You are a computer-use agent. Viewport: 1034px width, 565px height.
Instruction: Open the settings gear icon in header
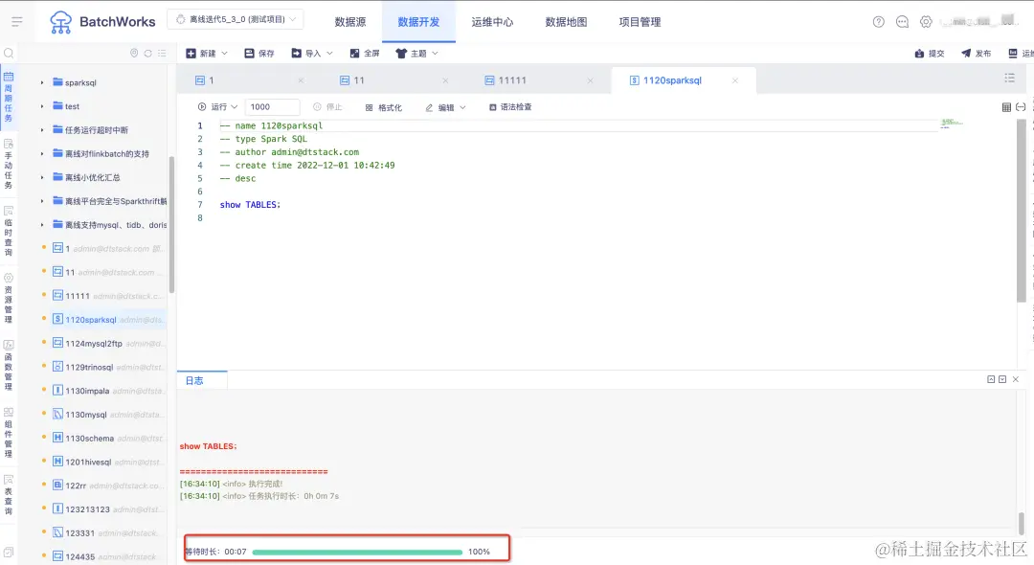[x=926, y=22]
